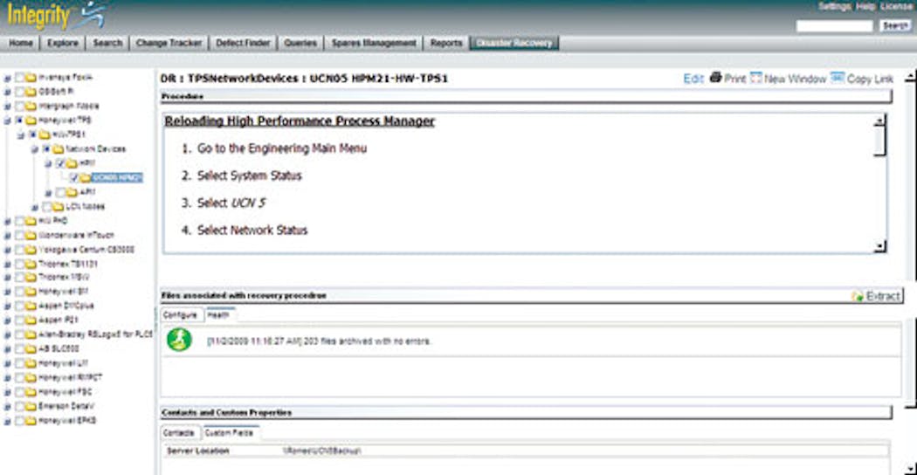Switch to the Custom Fields tab
The image size is (917, 475).
pos(229,433)
